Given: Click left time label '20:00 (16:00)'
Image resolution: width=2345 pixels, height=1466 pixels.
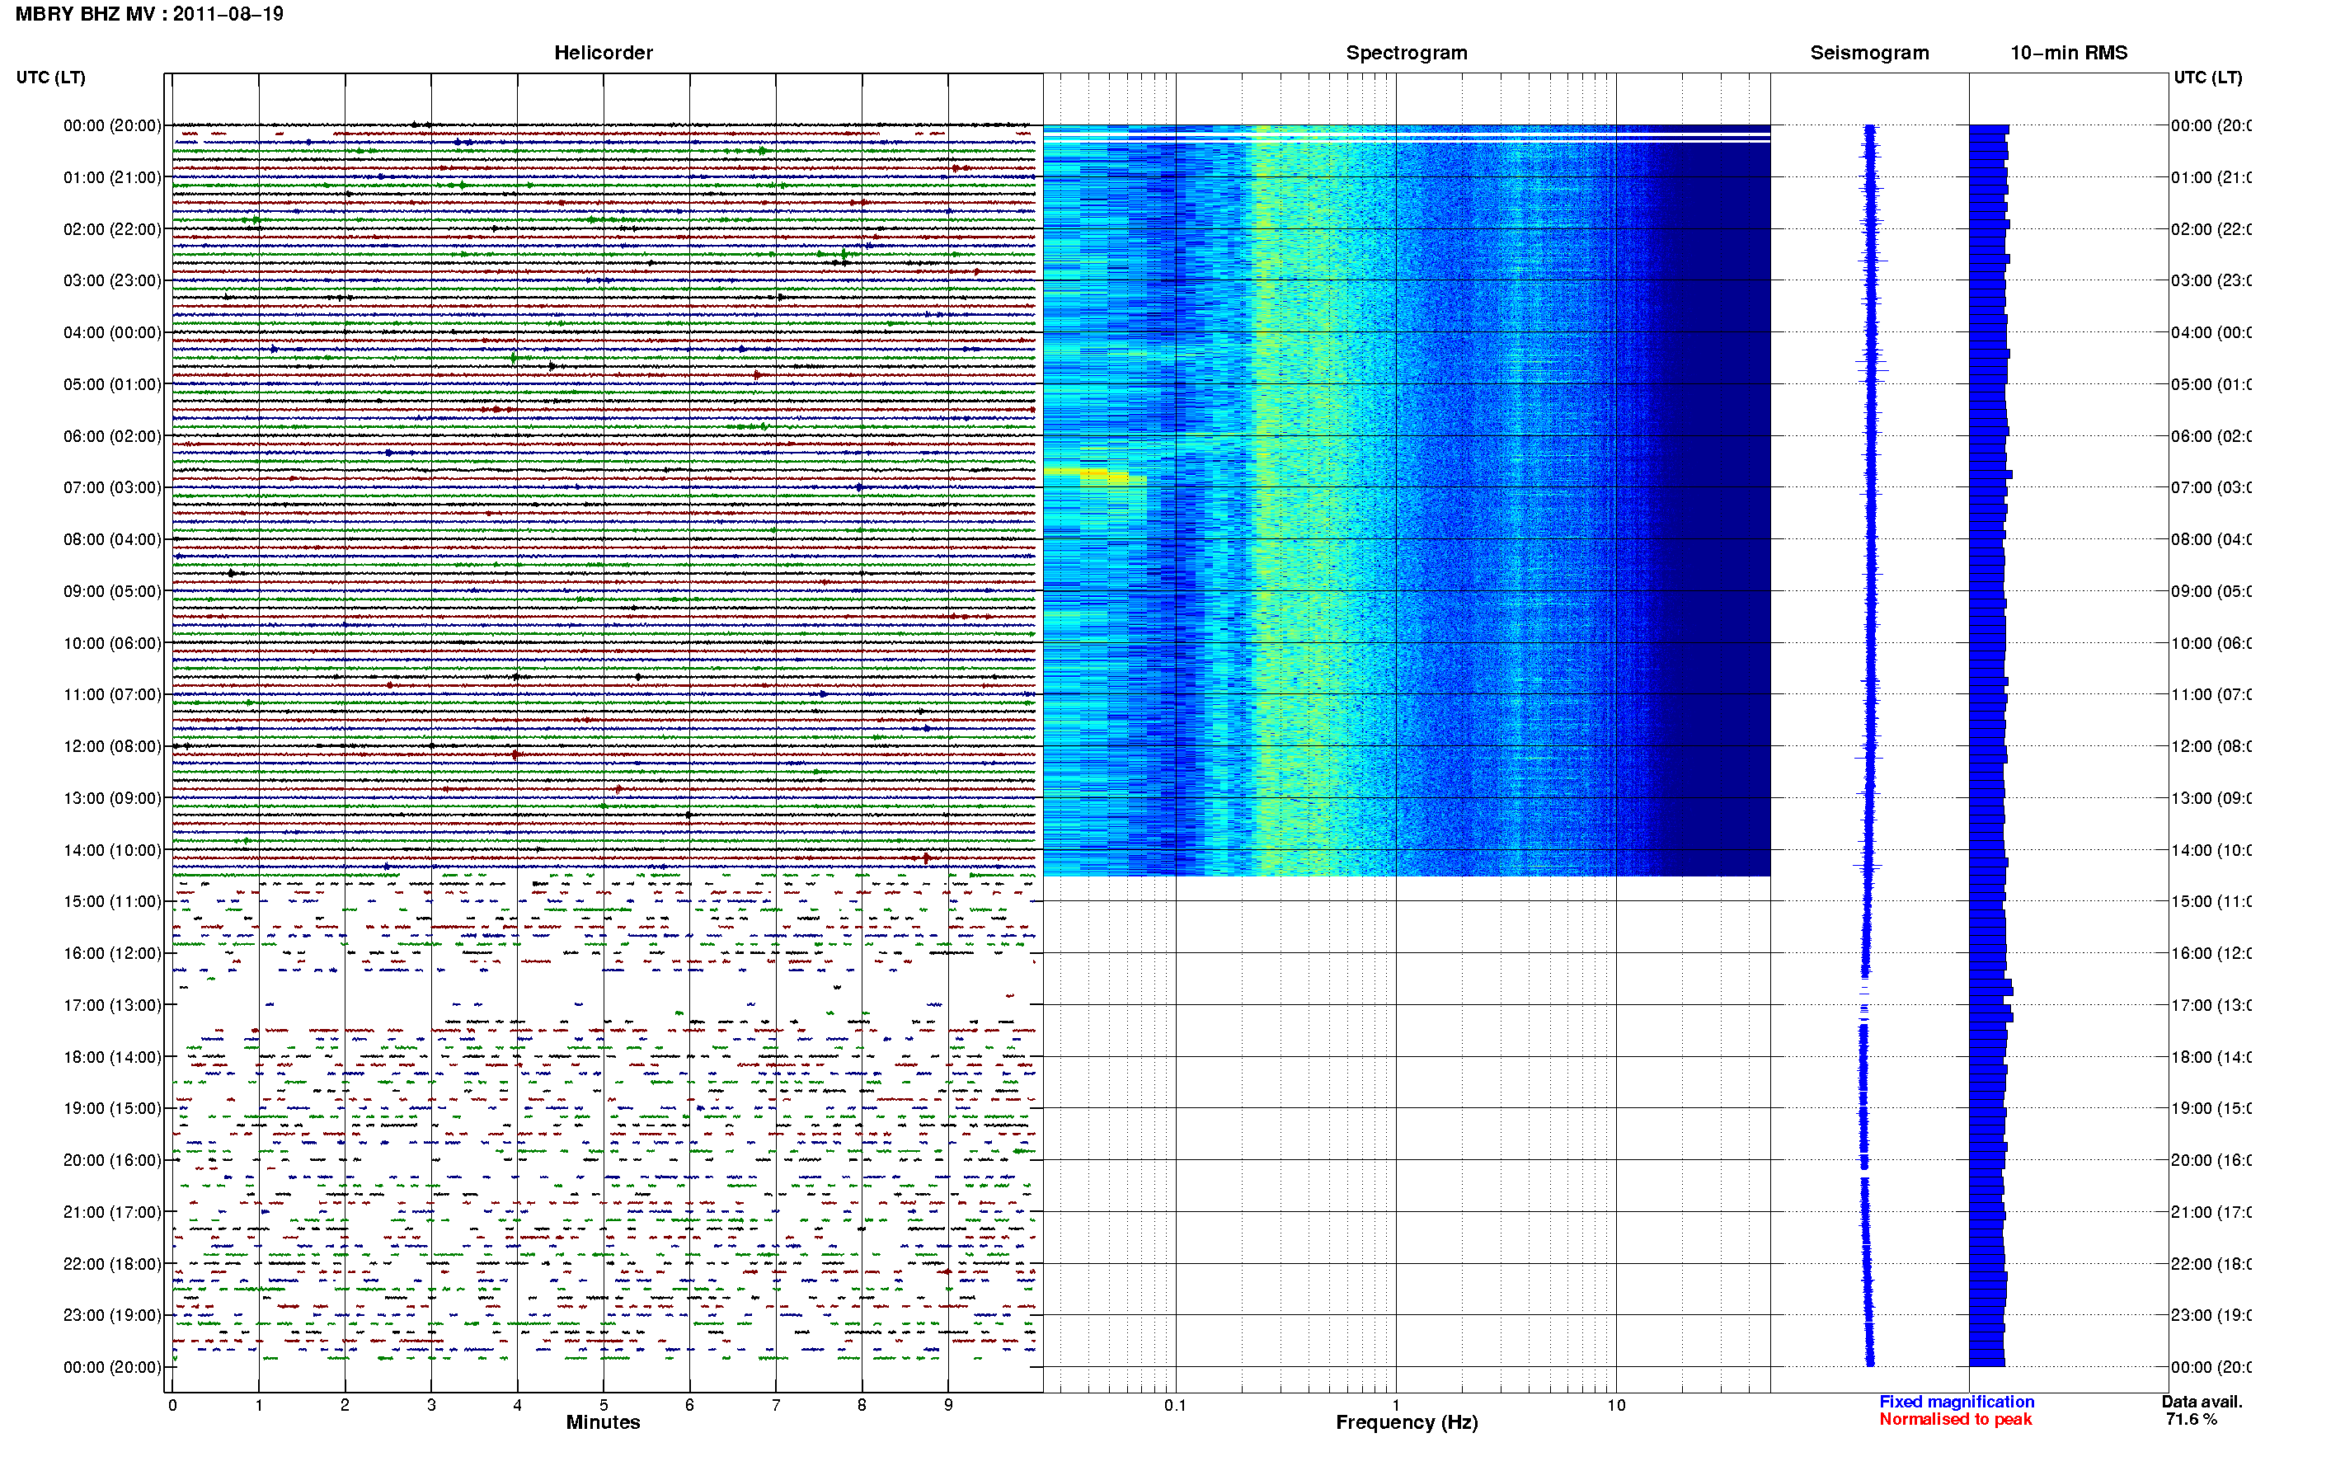Looking at the screenshot, I should click(x=112, y=1161).
